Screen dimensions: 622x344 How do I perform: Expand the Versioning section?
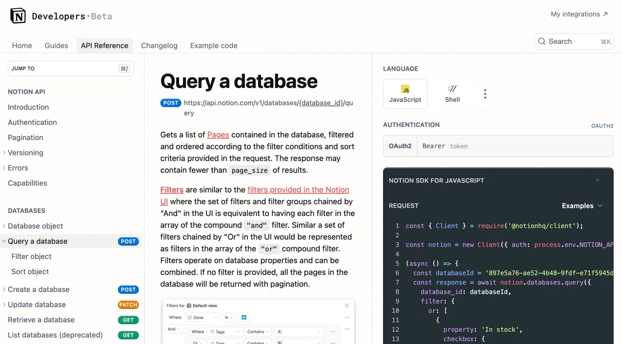[4, 153]
